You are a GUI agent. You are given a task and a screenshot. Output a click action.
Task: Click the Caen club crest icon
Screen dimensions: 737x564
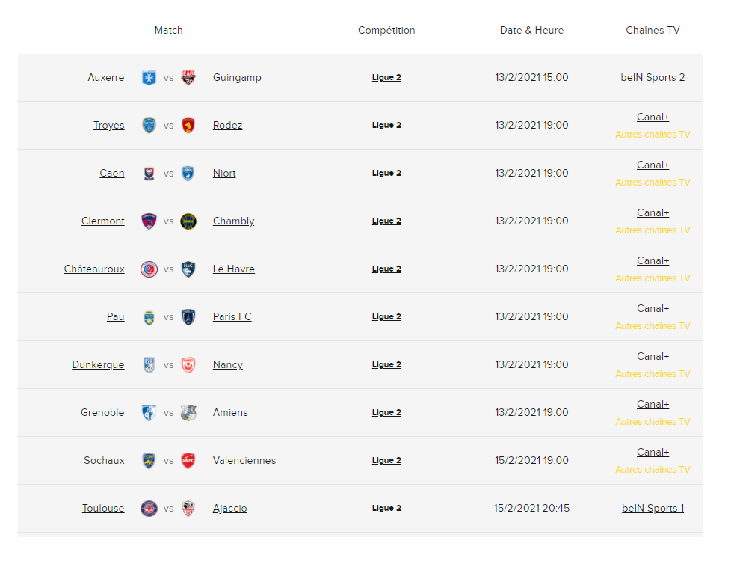pos(149,174)
